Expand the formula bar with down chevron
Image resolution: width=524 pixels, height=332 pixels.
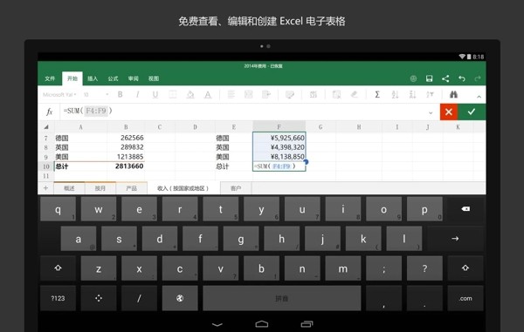tap(431, 112)
